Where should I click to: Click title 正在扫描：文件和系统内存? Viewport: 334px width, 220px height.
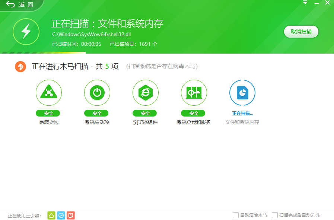pyautogui.click(x=107, y=23)
